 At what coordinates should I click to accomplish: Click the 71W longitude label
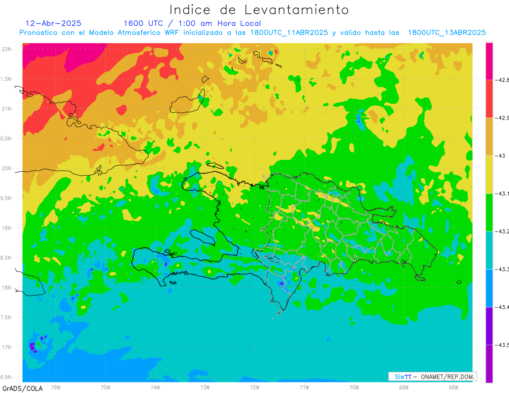(304, 387)
